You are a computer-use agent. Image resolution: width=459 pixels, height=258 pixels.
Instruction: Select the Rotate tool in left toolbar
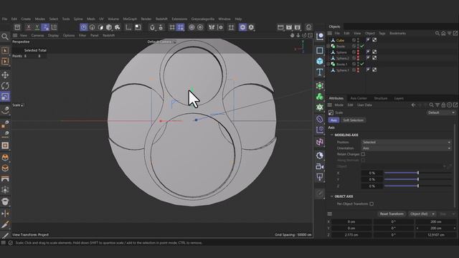coord(5,86)
